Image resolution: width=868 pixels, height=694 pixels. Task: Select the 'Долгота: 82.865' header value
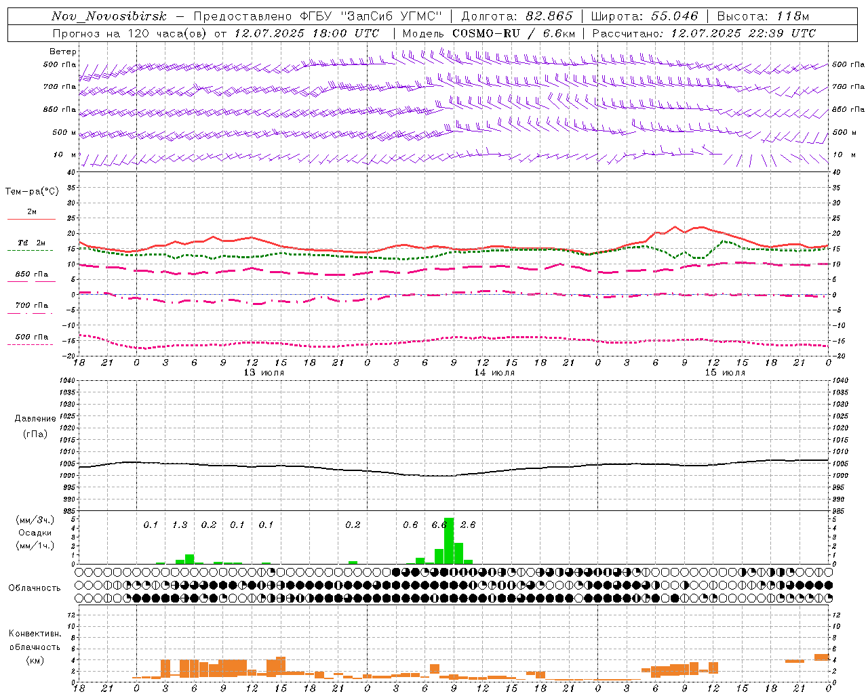click(517, 16)
